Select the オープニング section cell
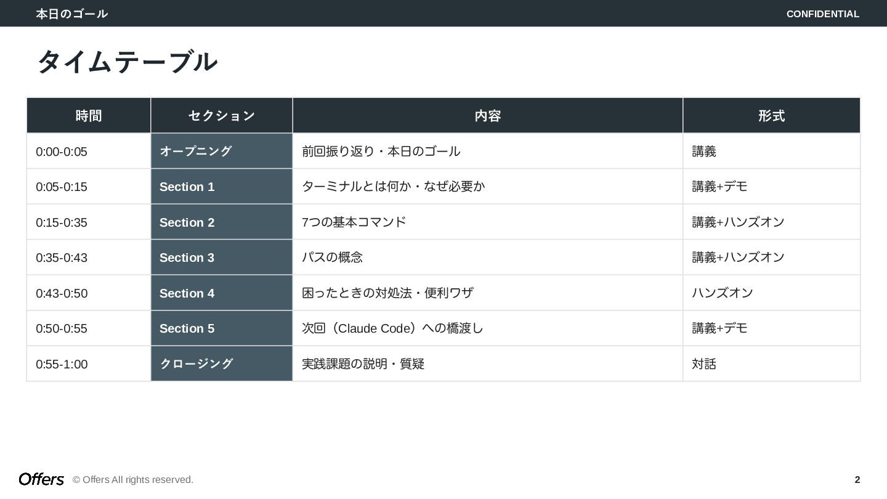887x499 pixels. pyautogui.click(x=221, y=151)
